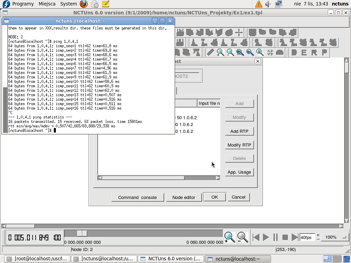This screenshot has width=351, height=263.
Task: Click the Modify RTP button
Action: pos(239,145)
